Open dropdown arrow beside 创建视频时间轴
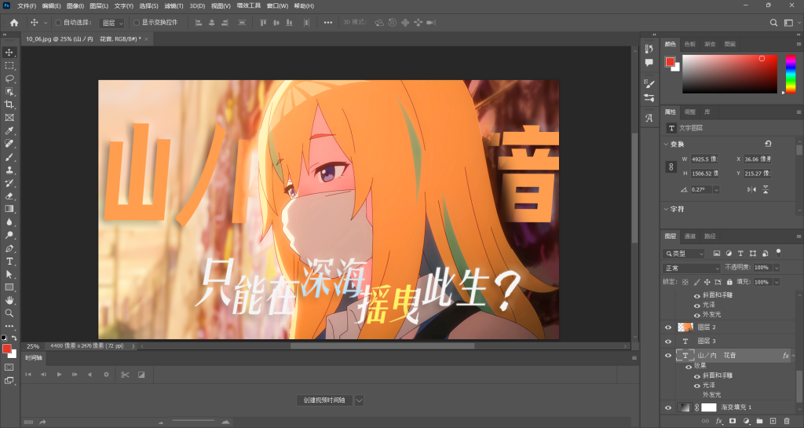The image size is (804, 428). (x=359, y=401)
